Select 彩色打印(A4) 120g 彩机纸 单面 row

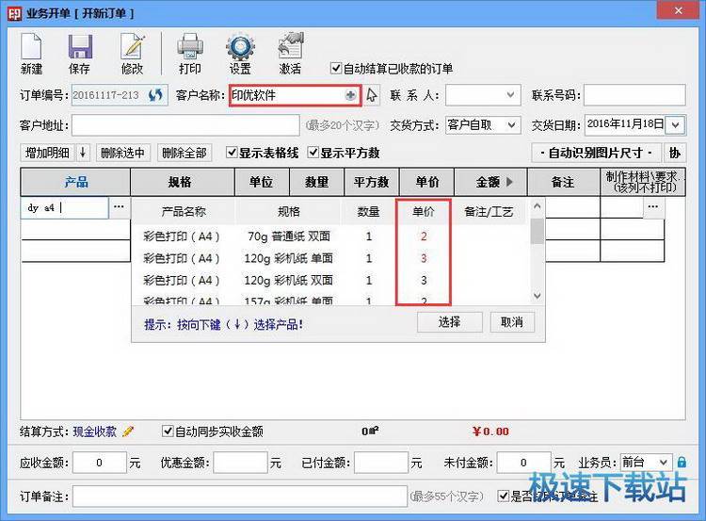click(331, 258)
